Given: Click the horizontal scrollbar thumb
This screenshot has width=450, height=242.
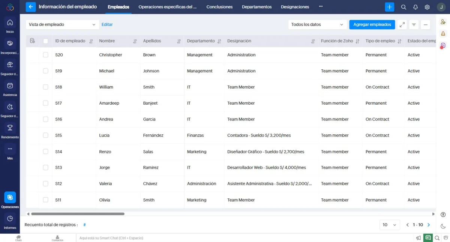Looking at the screenshot, I should click(x=78, y=214).
